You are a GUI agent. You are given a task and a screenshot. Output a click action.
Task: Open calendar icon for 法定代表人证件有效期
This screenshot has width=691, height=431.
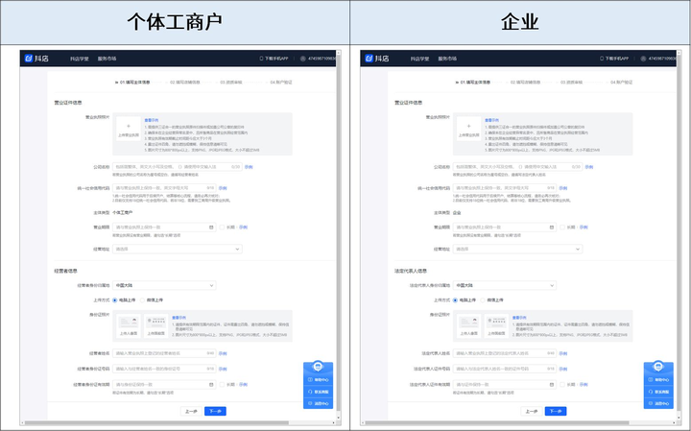tap(552, 385)
